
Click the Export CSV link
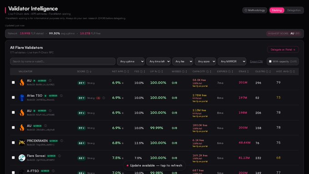[x=256, y=61]
